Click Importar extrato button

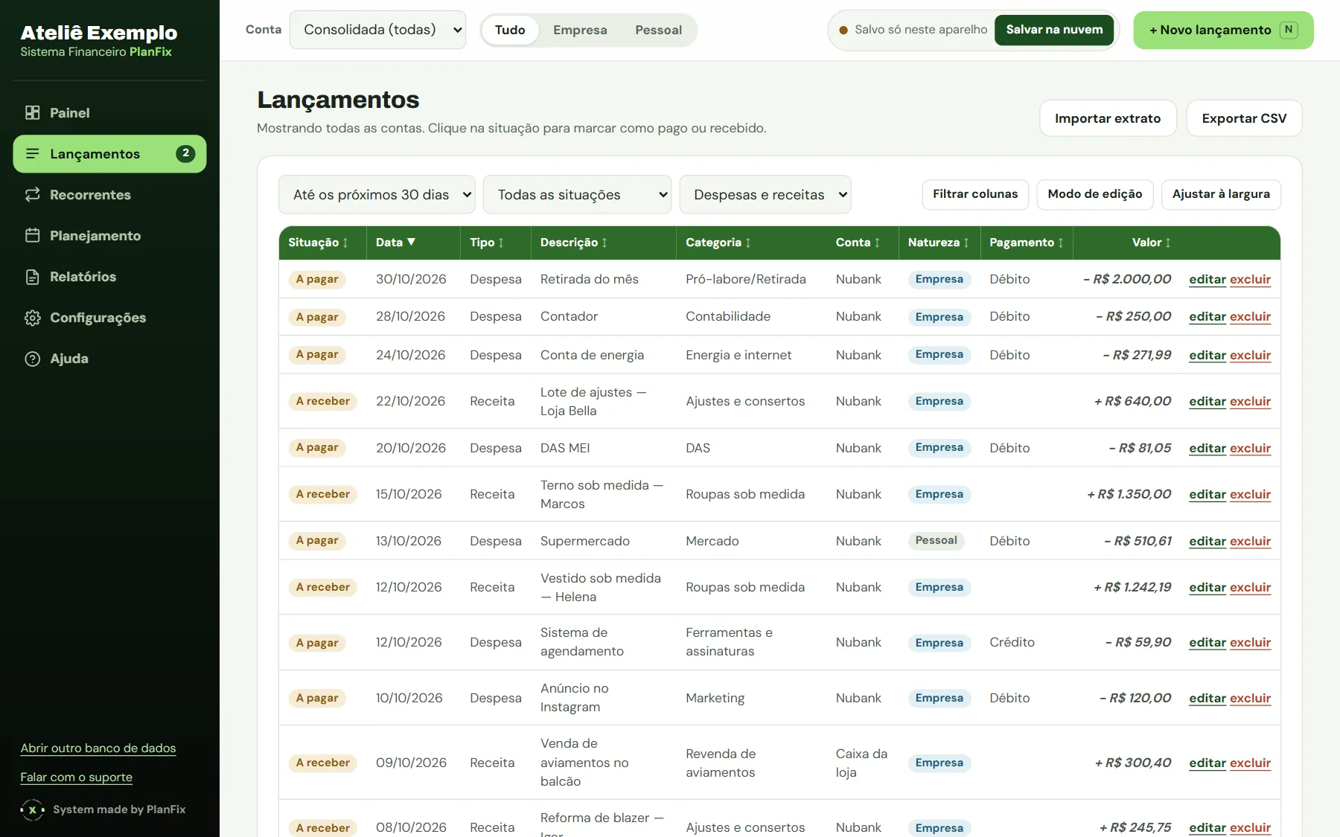[x=1108, y=118]
